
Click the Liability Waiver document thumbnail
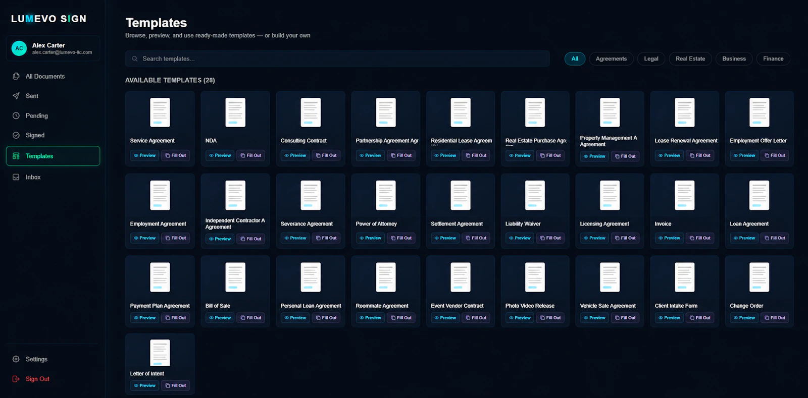535,195
